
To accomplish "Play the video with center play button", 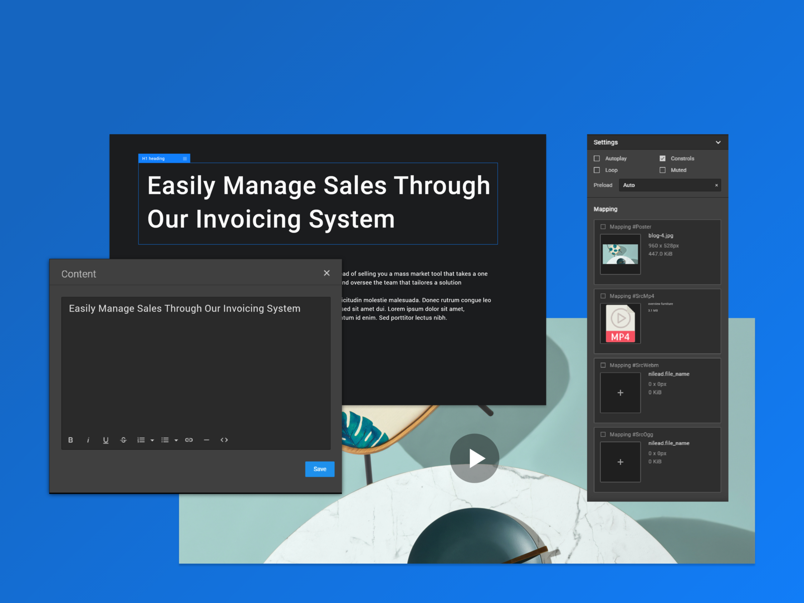I will 474,458.
